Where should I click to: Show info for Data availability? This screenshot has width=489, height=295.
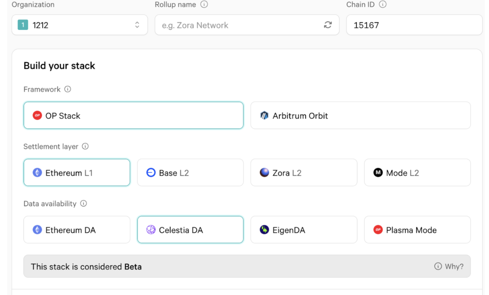coord(83,203)
